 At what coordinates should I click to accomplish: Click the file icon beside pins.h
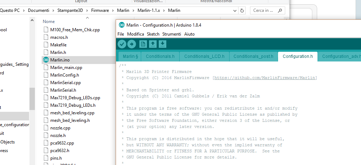[46, 158]
